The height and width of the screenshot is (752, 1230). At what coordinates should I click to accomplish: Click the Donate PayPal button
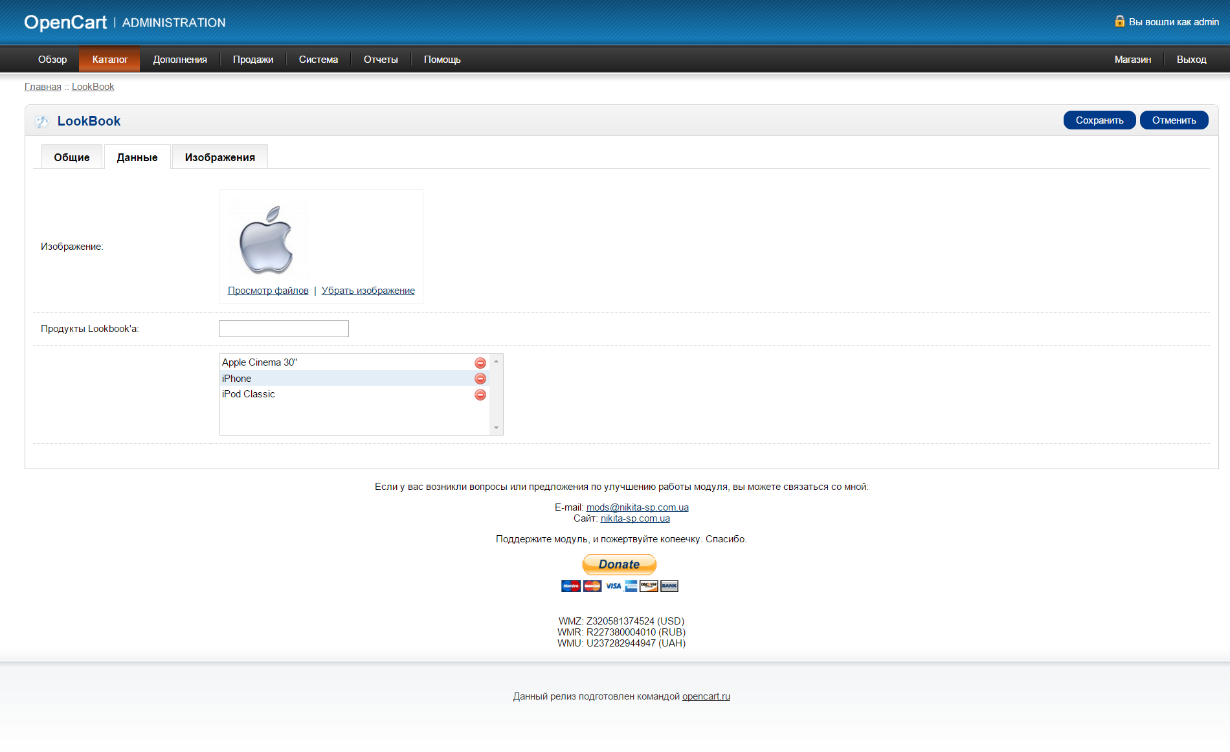click(x=620, y=564)
